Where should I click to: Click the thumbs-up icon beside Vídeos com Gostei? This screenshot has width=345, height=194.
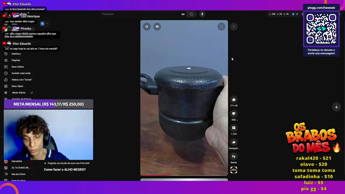click(x=6, y=80)
